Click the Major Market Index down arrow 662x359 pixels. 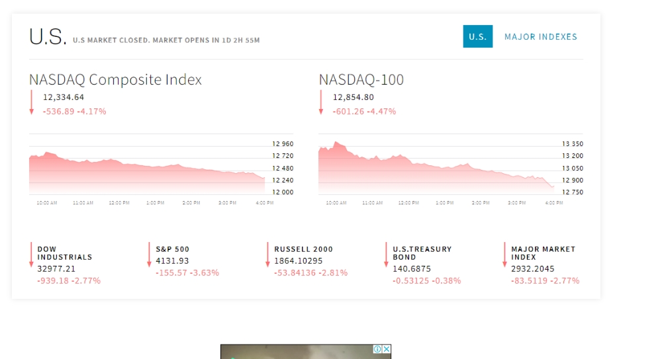pyautogui.click(x=504, y=255)
